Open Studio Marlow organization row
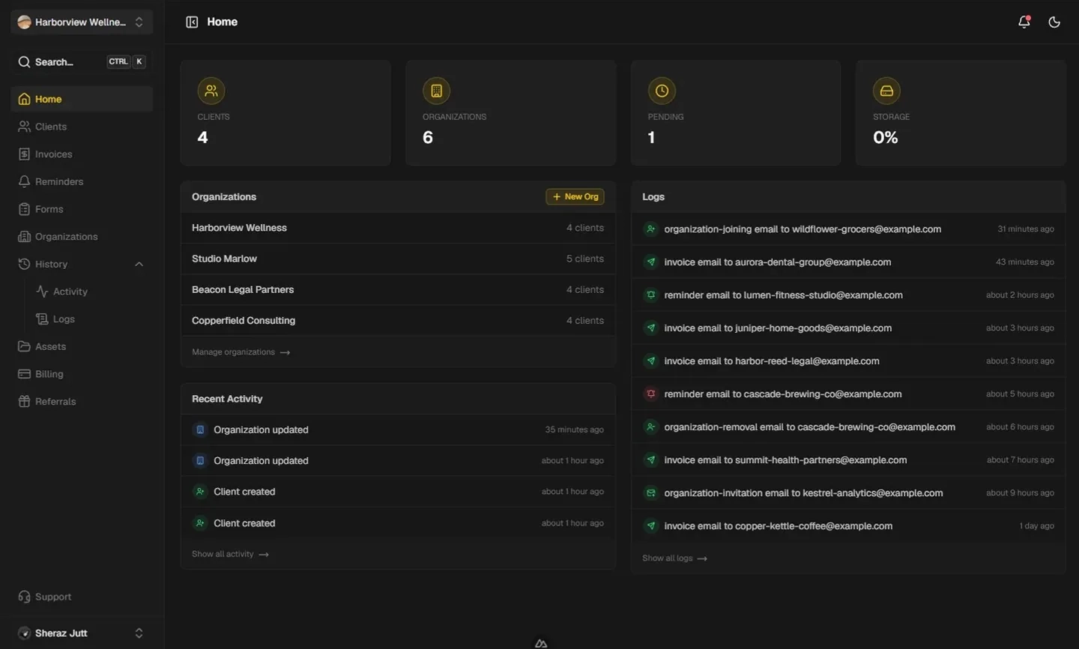The width and height of the screenshot is (1079, 649). click(x=398, y=259)
